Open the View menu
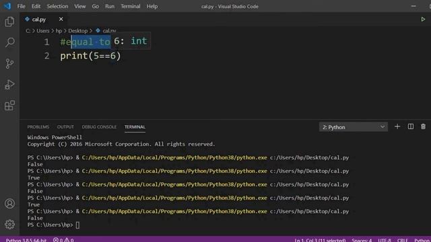431x242 pixels. tap(79, 6)
